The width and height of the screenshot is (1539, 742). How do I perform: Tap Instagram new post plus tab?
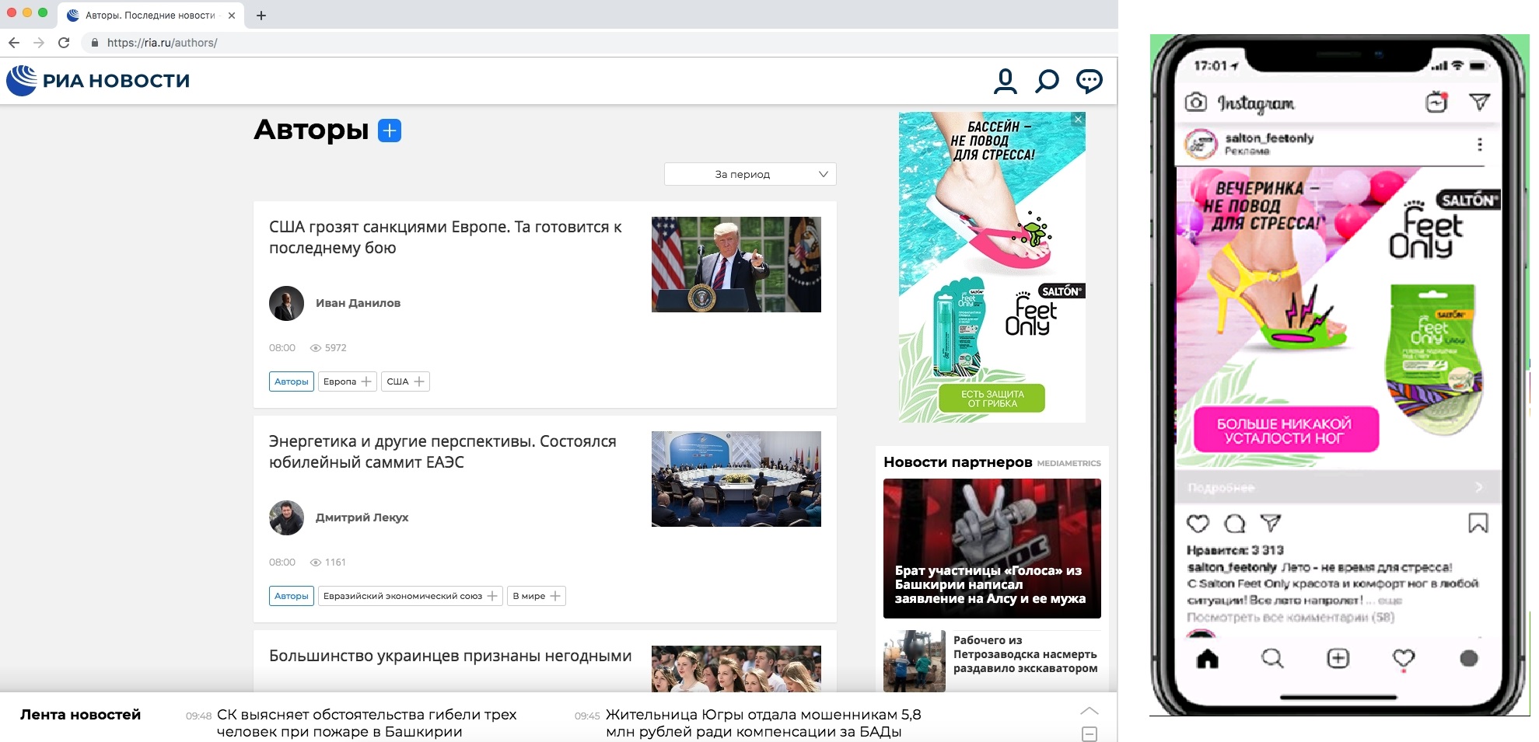coord(1338,659)
